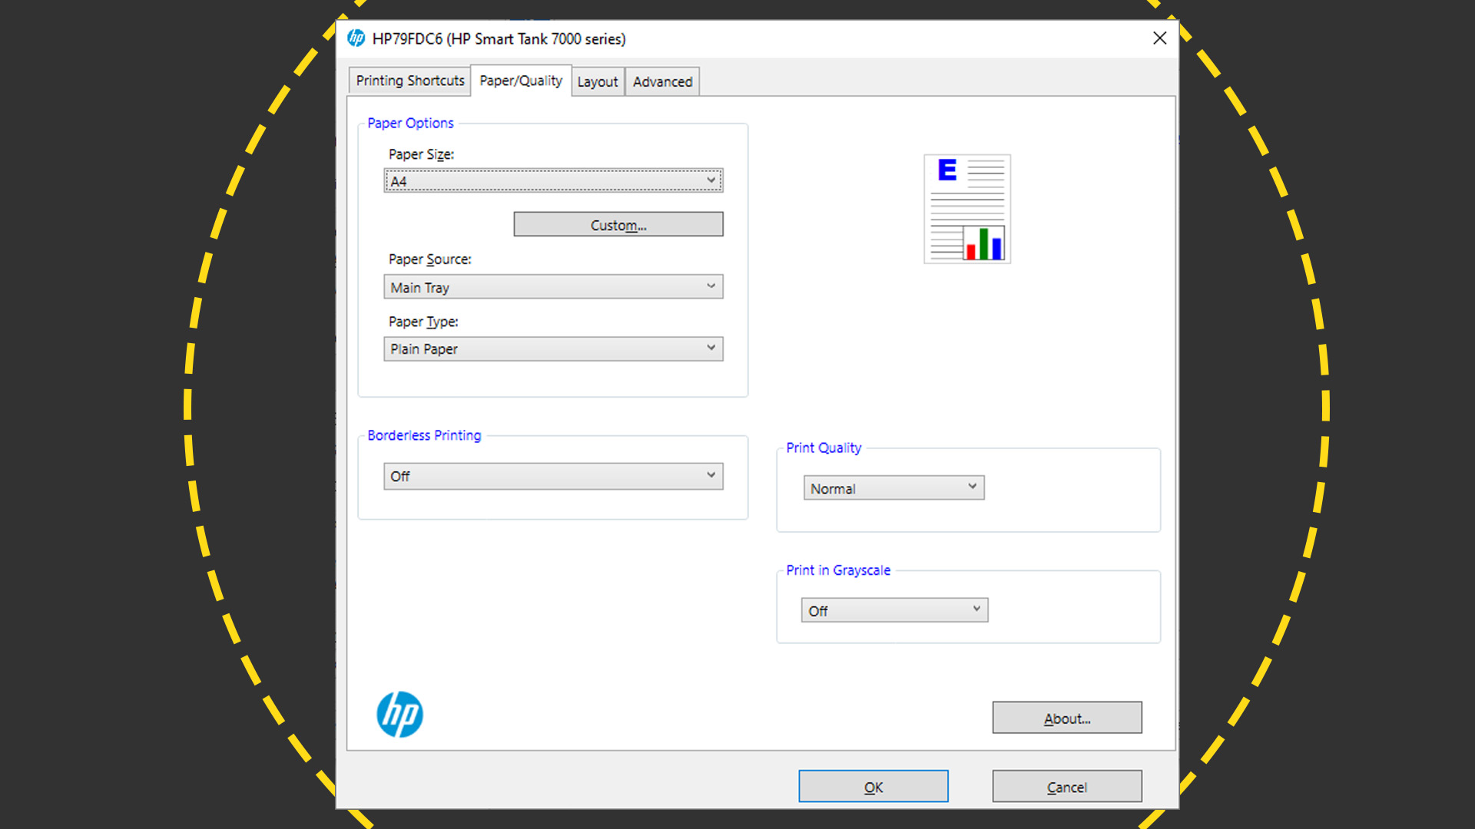Click the Paper Source label
Image resolution: width=1475 pixels, height=829 pixels.
click(x=429, y=259)
